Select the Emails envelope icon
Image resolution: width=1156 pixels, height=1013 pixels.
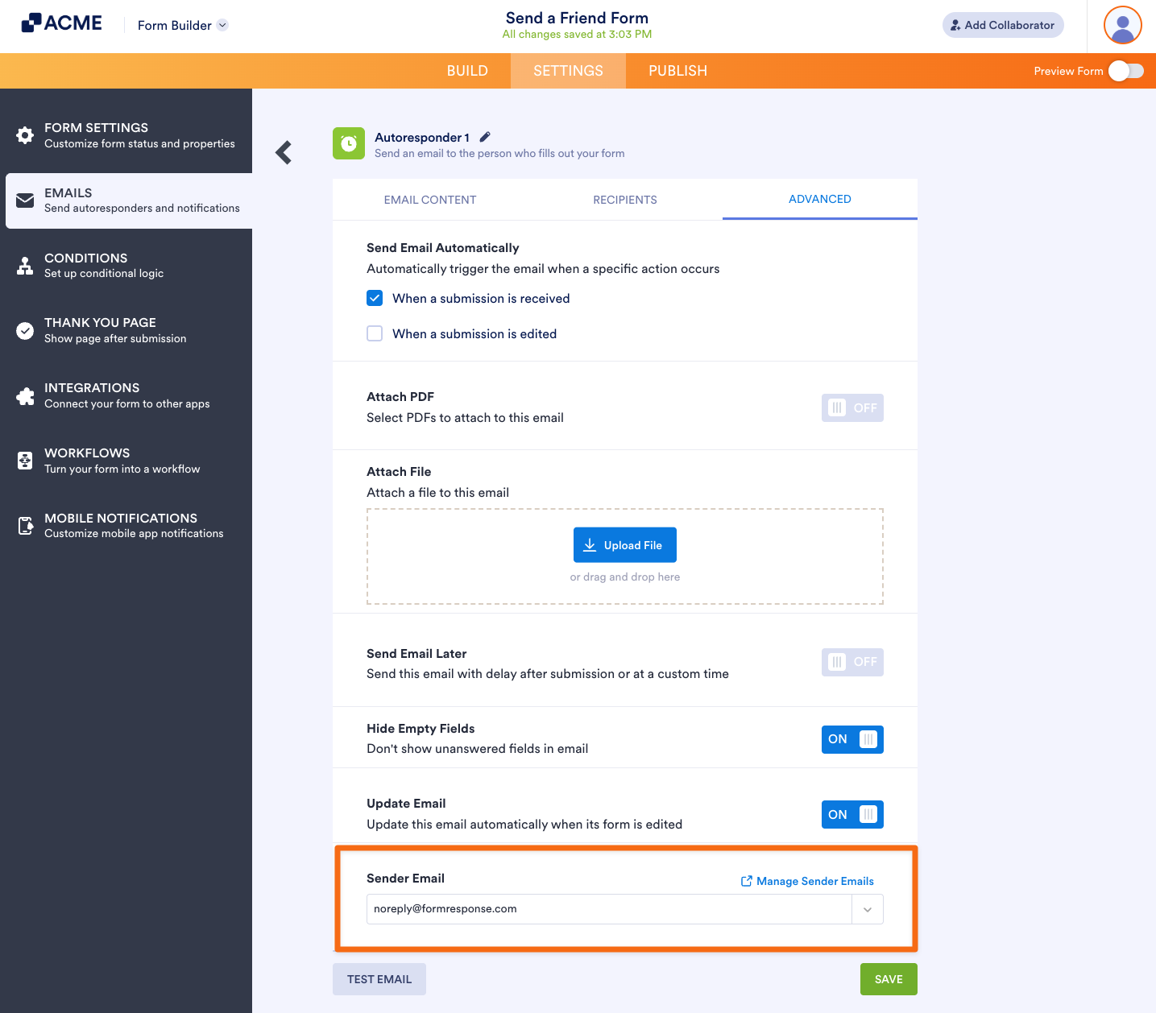[x=25, y=201]
